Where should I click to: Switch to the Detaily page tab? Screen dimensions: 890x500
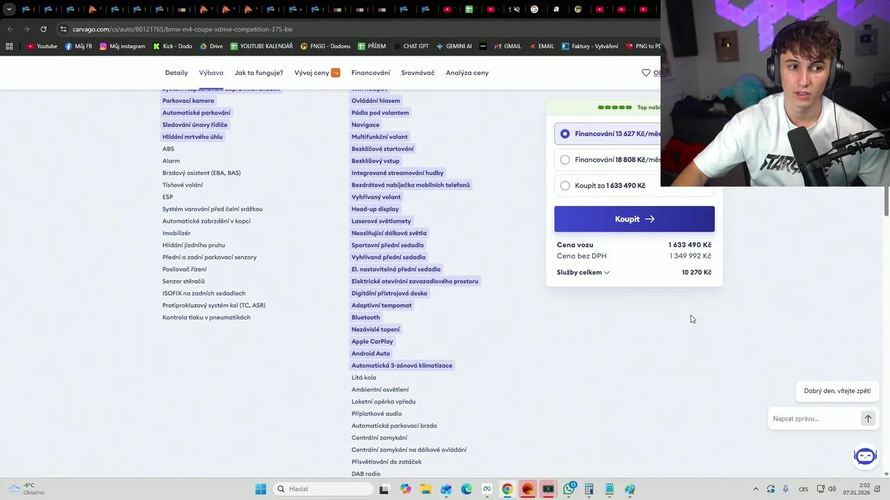pos(177,73)
